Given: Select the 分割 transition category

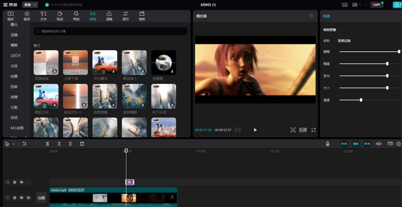Looking at the screenshot, I should [14, 107].
